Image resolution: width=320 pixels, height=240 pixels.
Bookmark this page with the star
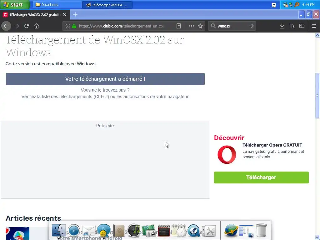[200, 26]
